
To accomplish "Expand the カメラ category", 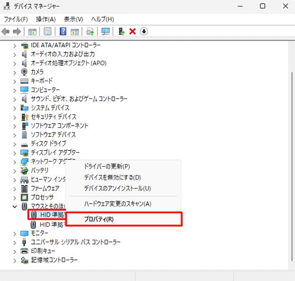I will coord(15,72).
